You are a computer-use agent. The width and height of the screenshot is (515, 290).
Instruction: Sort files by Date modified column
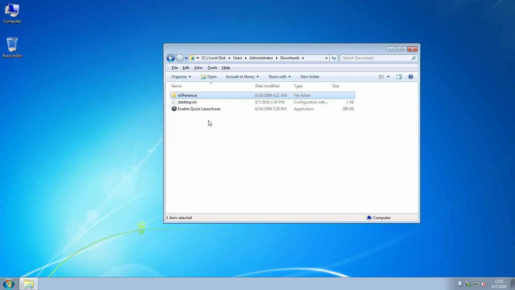click(x=272, y=86)
